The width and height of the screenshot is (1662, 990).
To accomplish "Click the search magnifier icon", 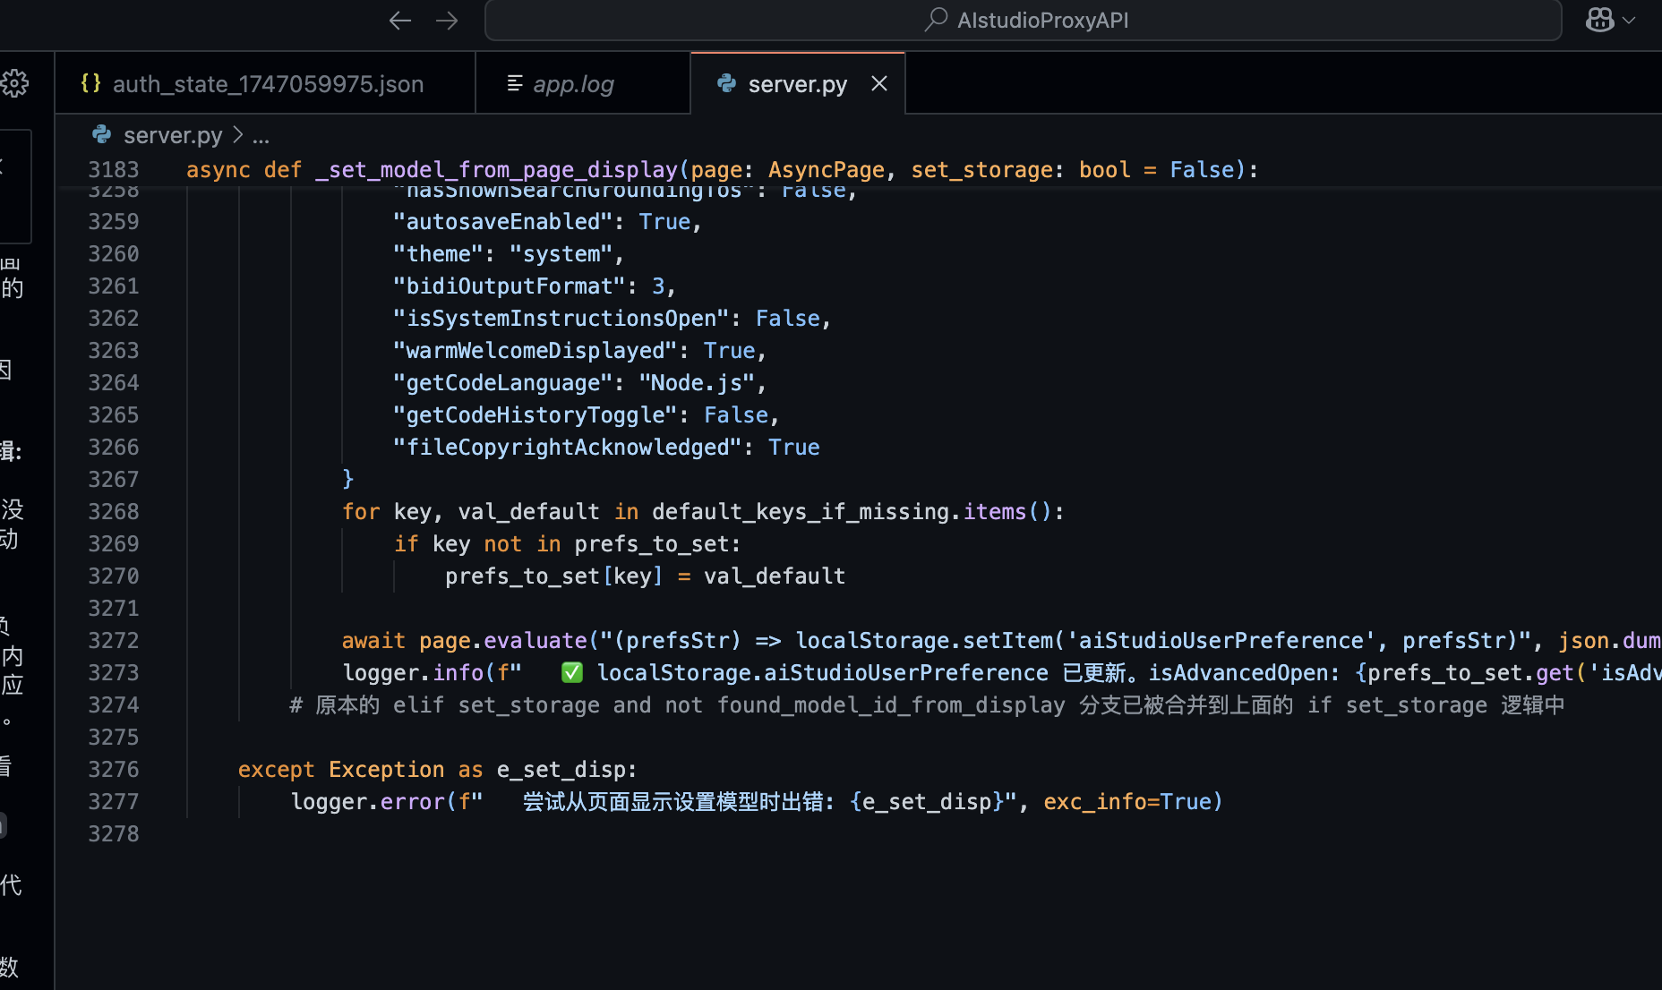I will 936,19.
